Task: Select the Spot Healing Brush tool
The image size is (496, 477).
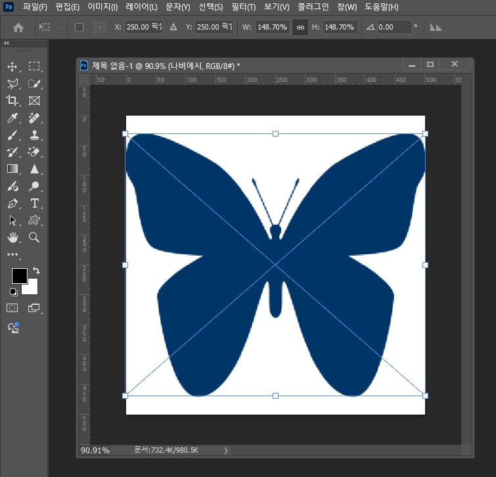Action: (34, 118)
